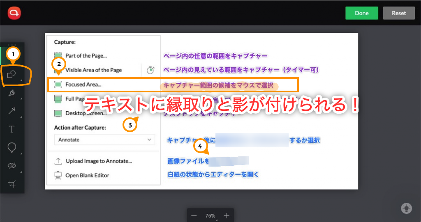Select the Shapes tool in the left toolbar
This screenshot has width=421, height=222.
12,75
